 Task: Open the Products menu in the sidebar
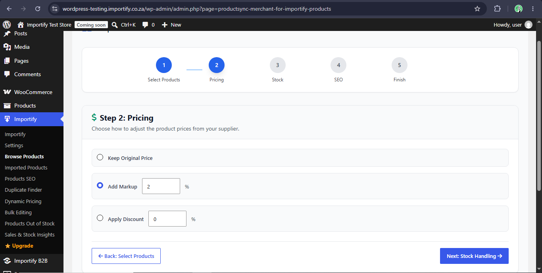32,106
